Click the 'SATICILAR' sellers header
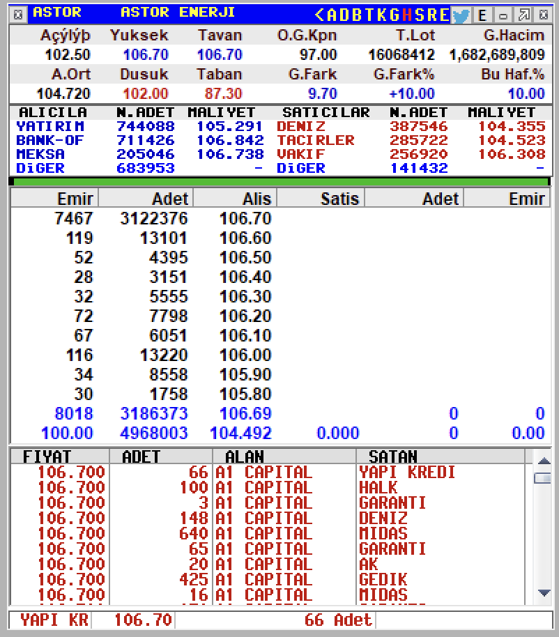 [326, 112]
